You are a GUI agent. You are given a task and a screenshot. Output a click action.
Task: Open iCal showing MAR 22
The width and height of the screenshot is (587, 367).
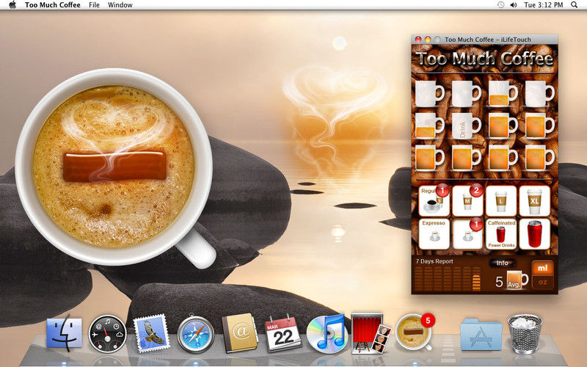283,333
